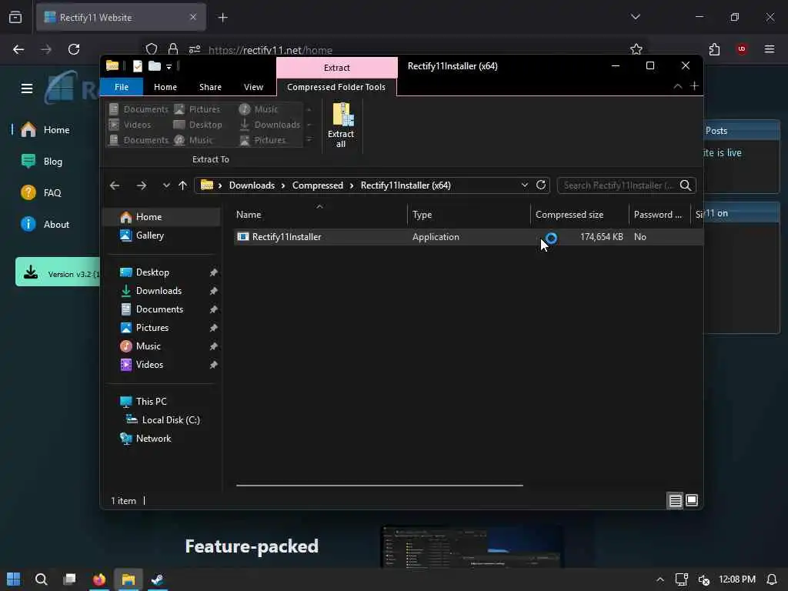788x591 pixels.
Task: Click the Rectify11Installer application file icon
Action: click(x=243, y=237)
